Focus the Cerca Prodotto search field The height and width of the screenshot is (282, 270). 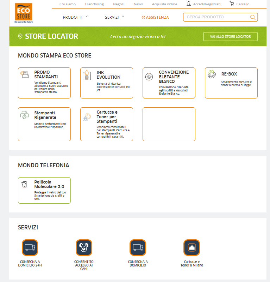pyautogui.click(x=217, y=17)
